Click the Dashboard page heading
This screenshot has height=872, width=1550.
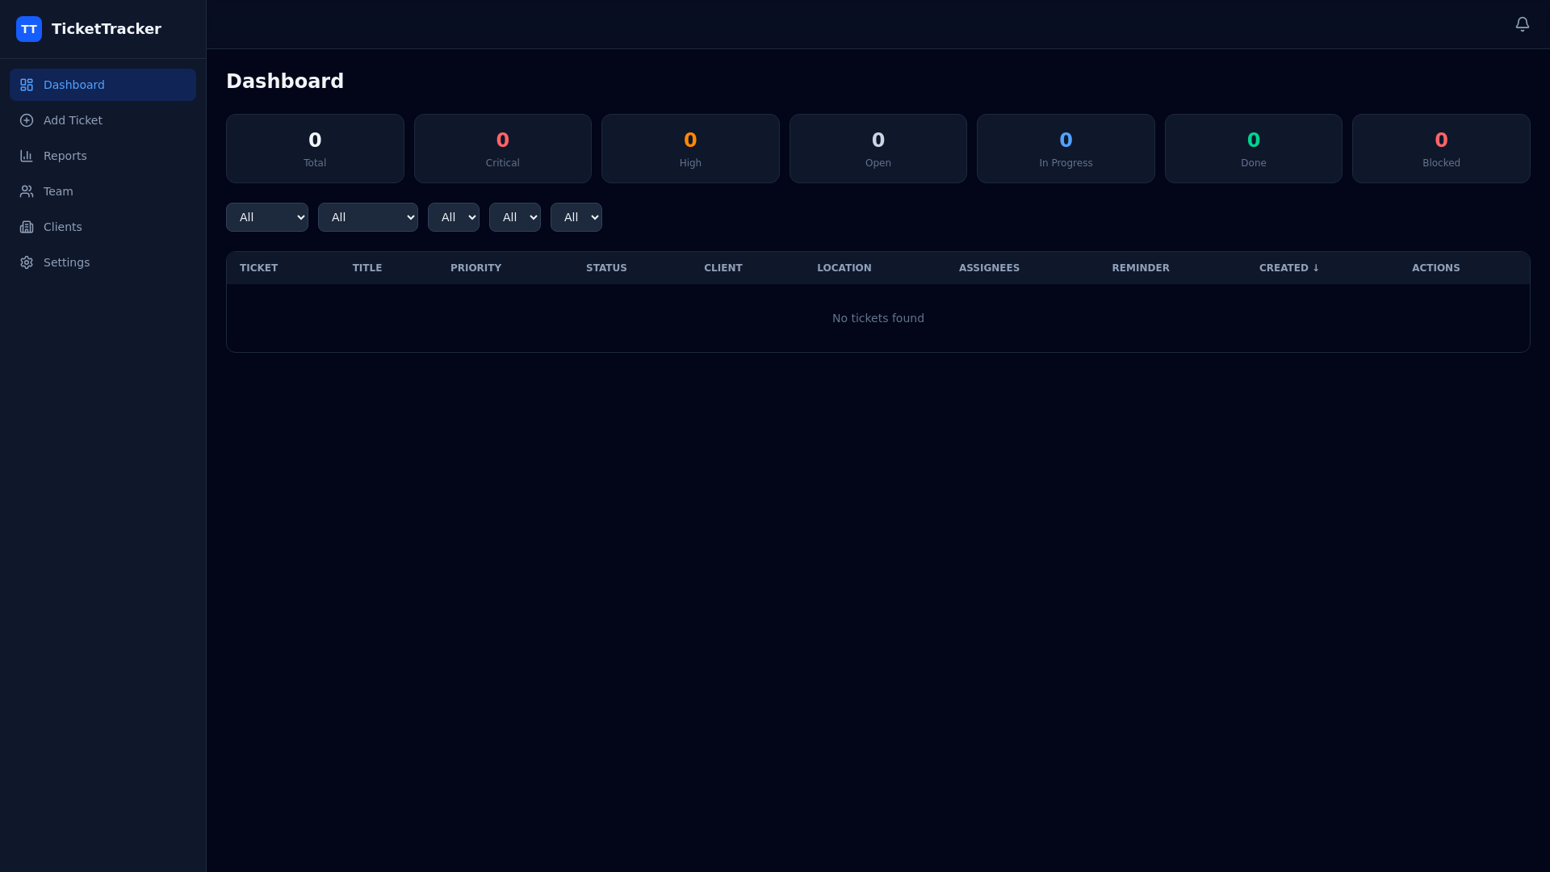(285, 82)
